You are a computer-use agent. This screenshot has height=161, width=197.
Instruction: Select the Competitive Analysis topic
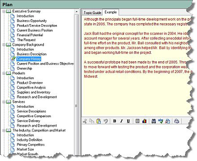(31, 88)
